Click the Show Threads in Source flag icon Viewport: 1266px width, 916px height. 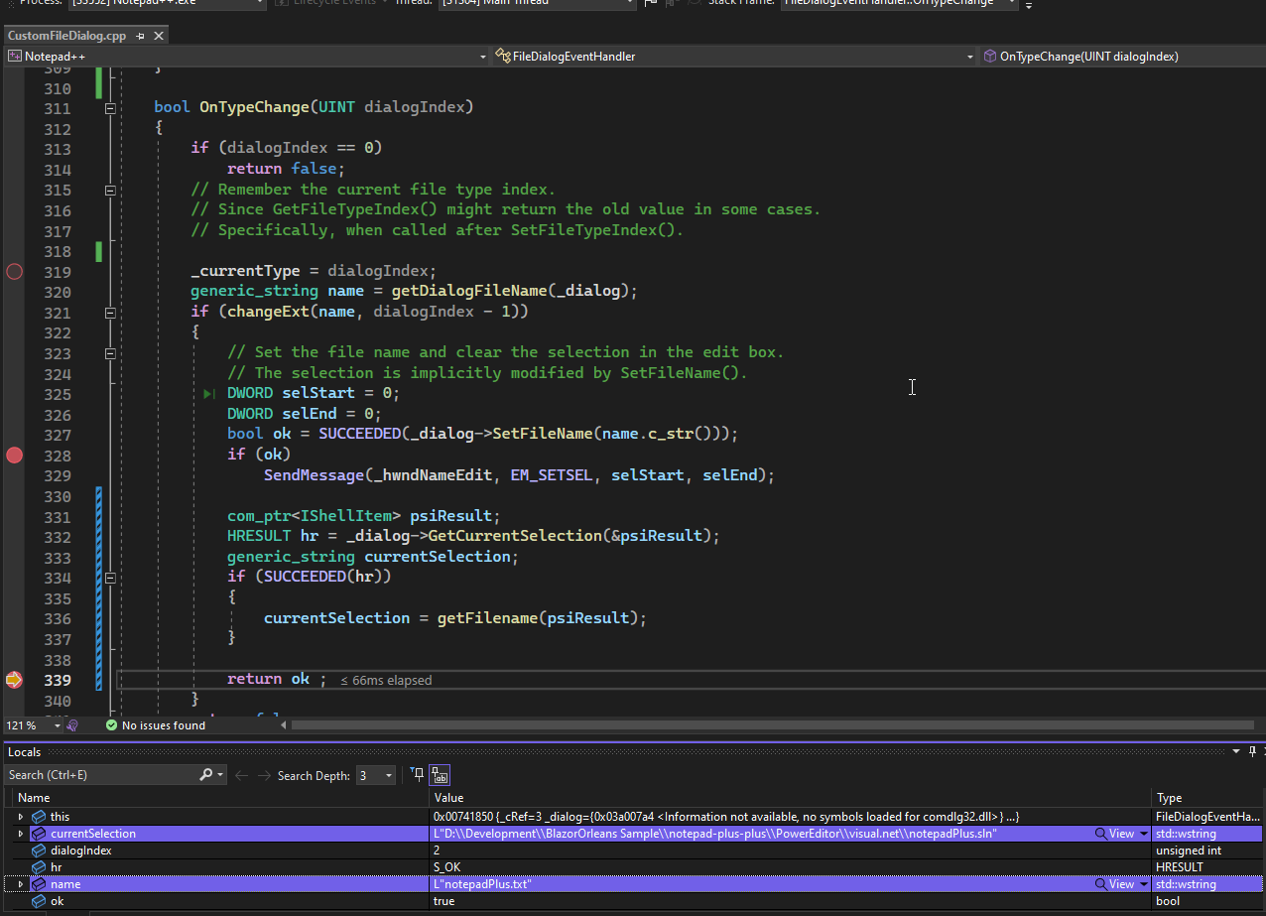click(650, 3)
